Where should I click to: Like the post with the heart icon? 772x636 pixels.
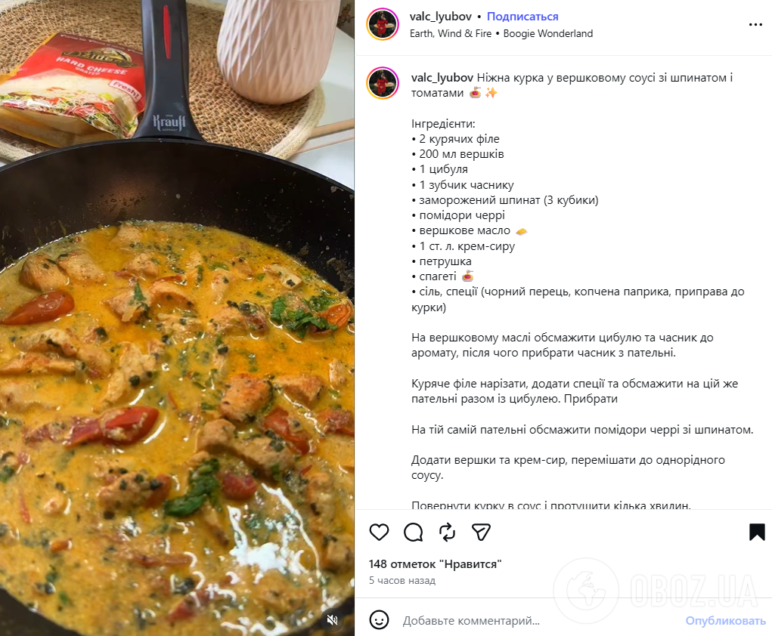(379, 532)
